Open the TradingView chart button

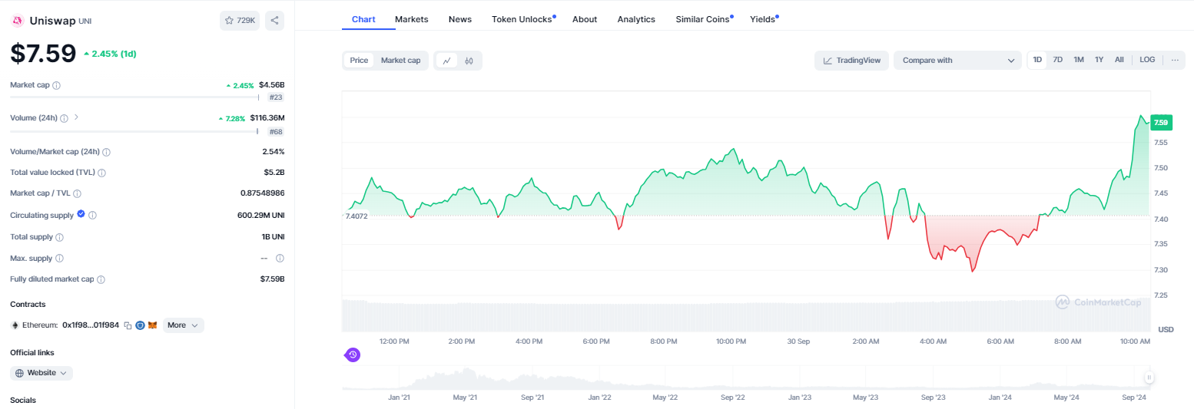point(851,61)
